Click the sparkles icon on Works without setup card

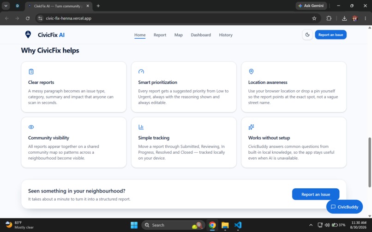tap(251, 127)
